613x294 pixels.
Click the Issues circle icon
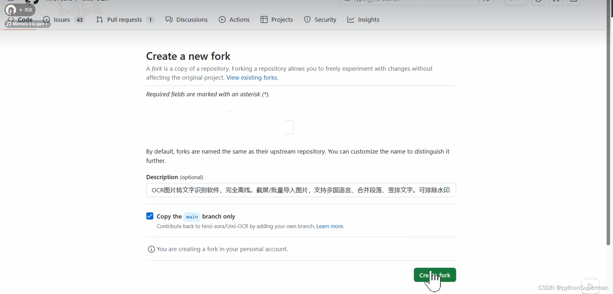[x=46, y=20]
